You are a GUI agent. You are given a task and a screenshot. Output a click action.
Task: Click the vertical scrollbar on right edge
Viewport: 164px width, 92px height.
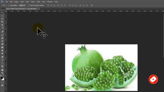click(163, 36)
